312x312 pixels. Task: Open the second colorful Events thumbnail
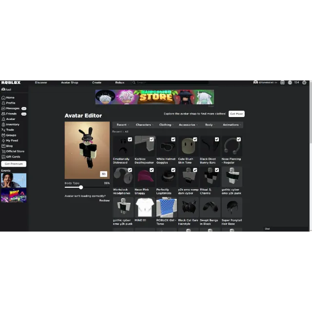(14, 195)
